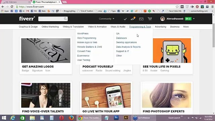The image size is (215, 121).
Task: Open the Writing & Translation category
Action: pos(73,27)
